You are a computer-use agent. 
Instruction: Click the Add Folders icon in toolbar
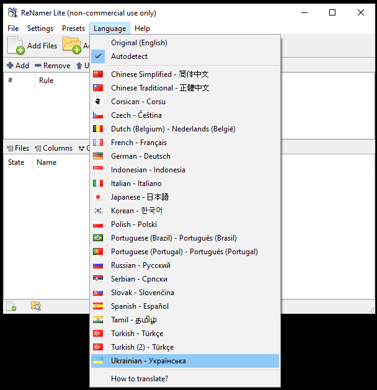[x=72, y=45]
